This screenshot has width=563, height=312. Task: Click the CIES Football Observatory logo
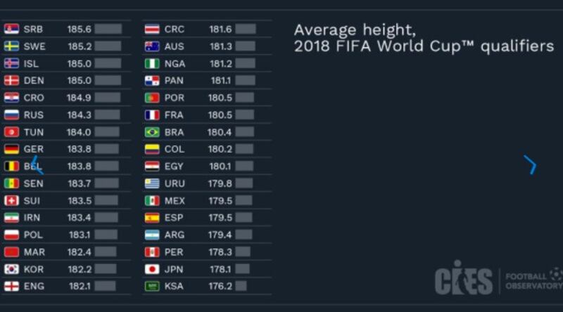tap(498, 278)
